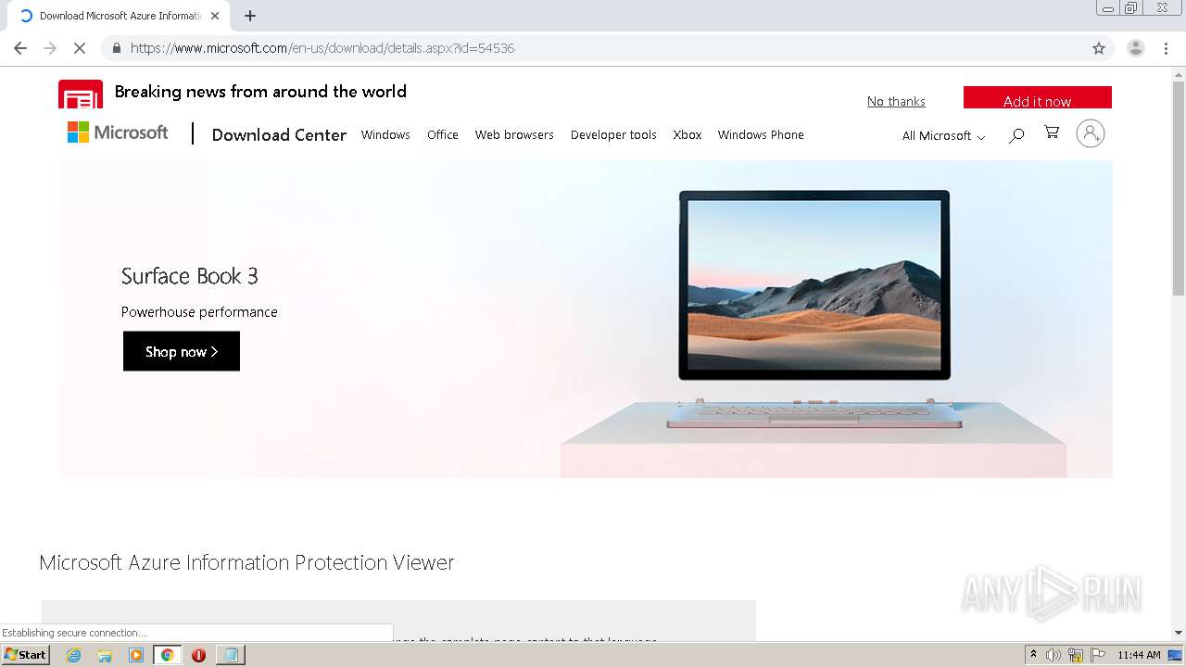View site info via padlock icon
The height and width of the screenshot is (667, 1186).
click(116, 48)
